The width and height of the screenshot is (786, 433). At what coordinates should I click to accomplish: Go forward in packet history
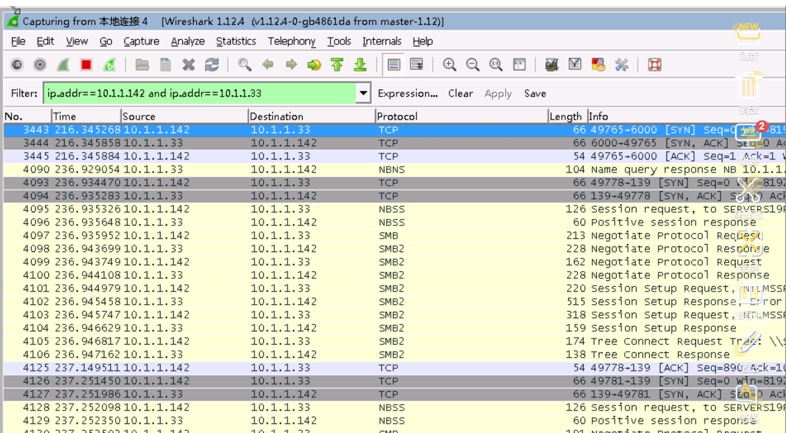(291, 65)
